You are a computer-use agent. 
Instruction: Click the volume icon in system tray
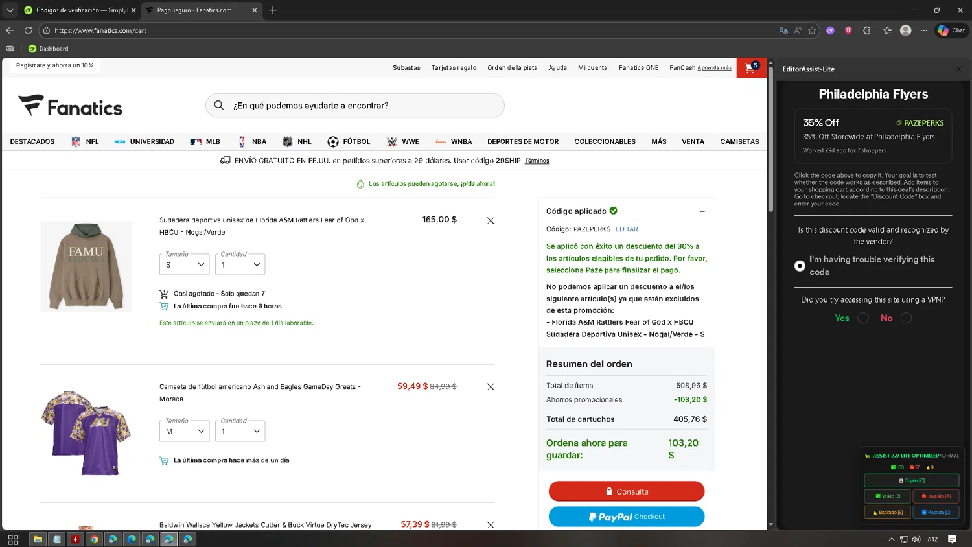[916, 539]
